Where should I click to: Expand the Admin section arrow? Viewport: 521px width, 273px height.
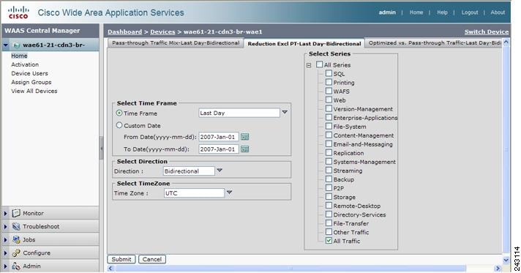5,266
